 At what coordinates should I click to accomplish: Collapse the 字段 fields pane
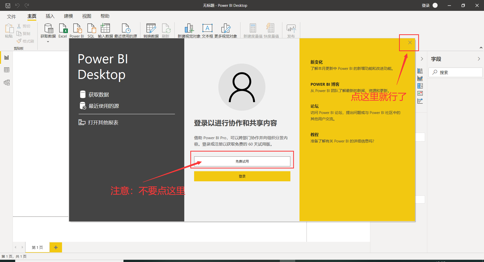479,59
